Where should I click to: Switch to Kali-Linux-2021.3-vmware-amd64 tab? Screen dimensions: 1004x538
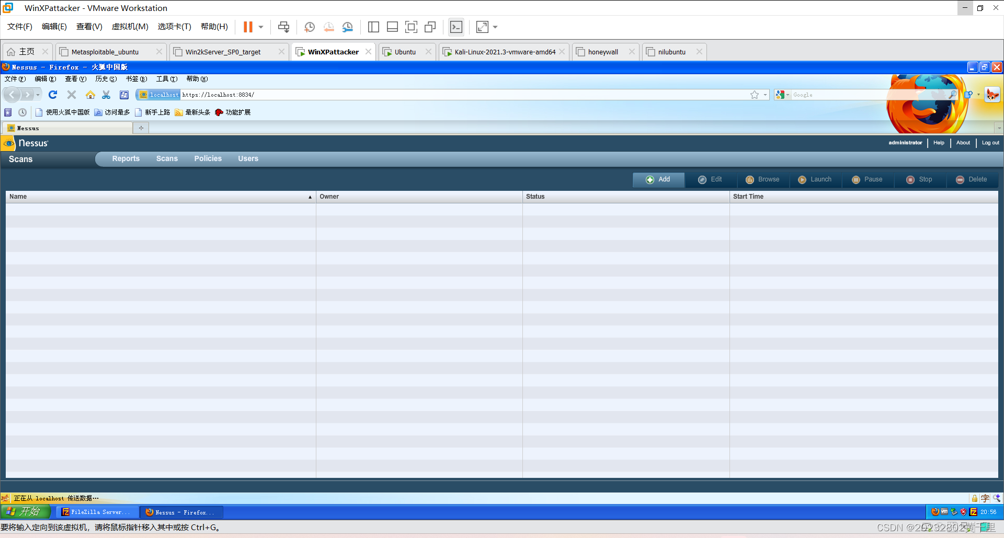click(x=505, y=52)
